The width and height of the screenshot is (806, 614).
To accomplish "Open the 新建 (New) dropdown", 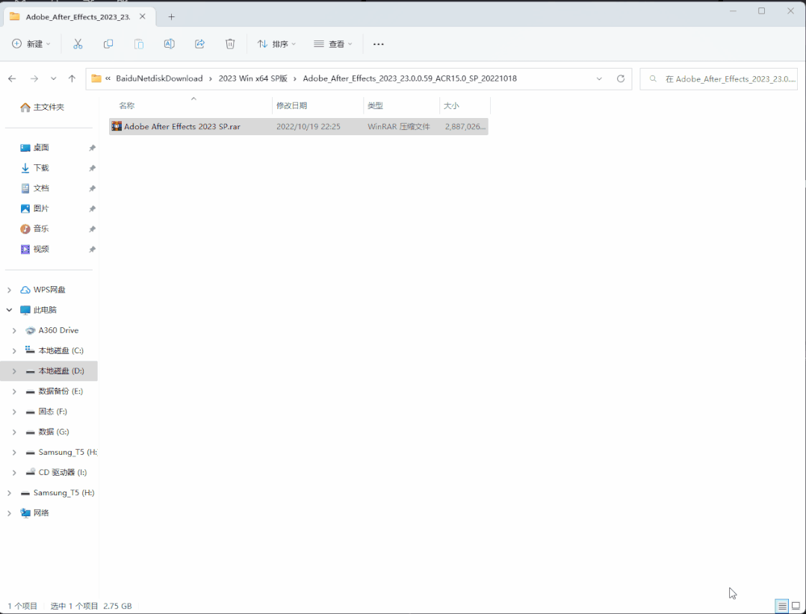I will [31, 44].
